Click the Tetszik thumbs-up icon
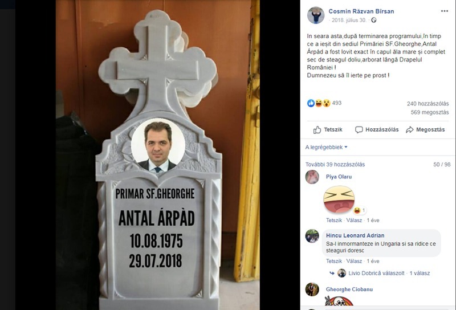Screen dimensions: 456x310 (317, 130)
